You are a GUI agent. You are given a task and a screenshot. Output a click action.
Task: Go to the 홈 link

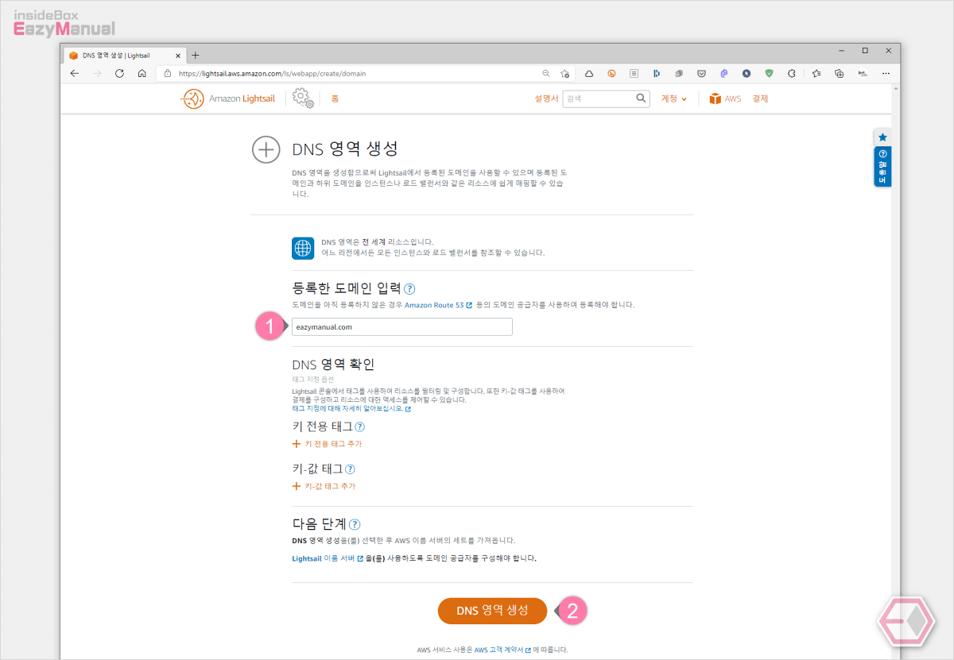pyautogui.click(x=335, y=98)
